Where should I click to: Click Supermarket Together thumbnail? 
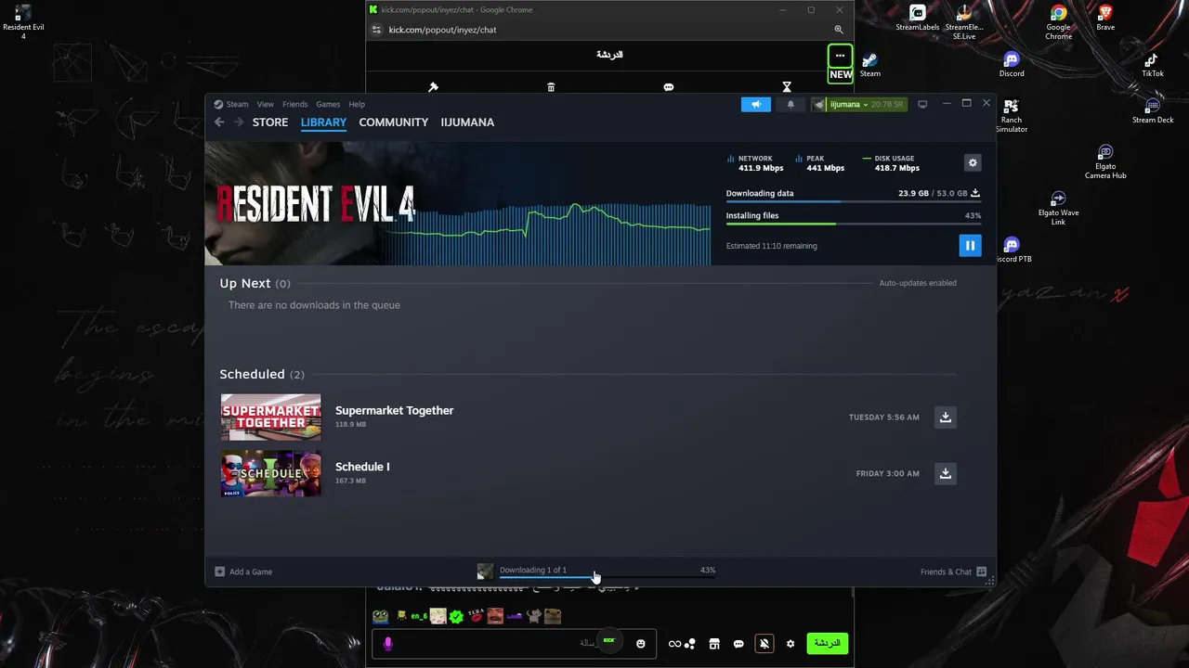(x=270, y=417)
